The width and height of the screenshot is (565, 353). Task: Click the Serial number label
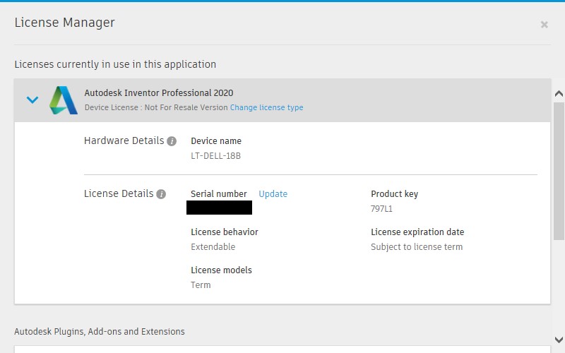[219, 193]
